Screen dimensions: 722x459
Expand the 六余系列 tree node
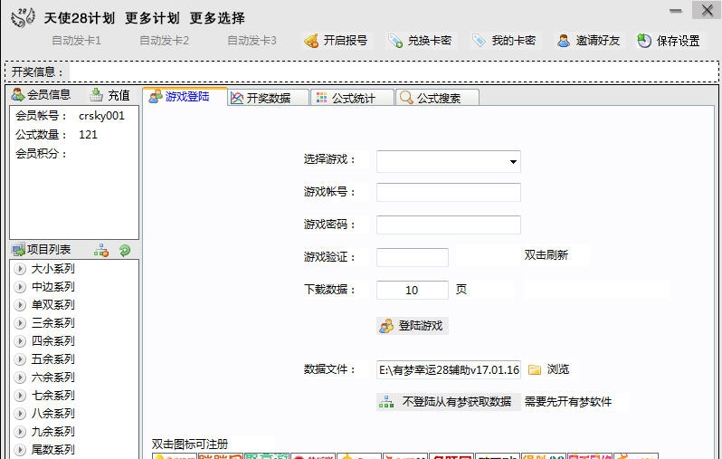click(x=19, y=378)
